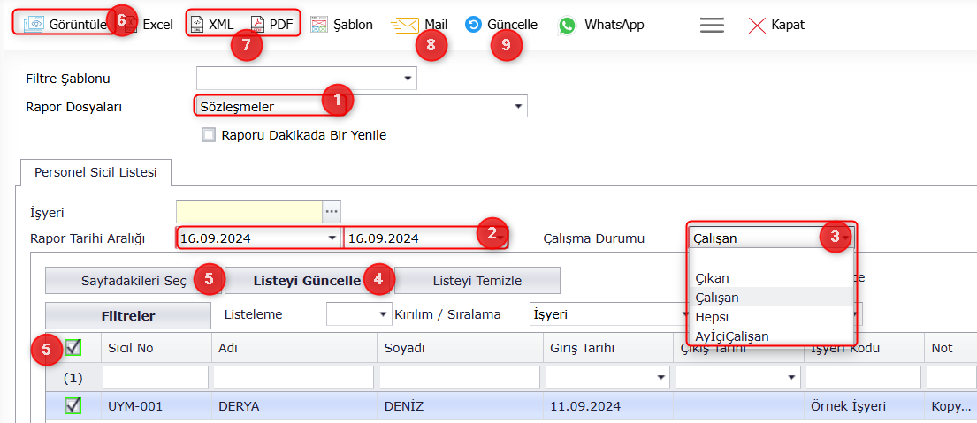Click the İşyeri Kodu filter field

tap(864, 377)
